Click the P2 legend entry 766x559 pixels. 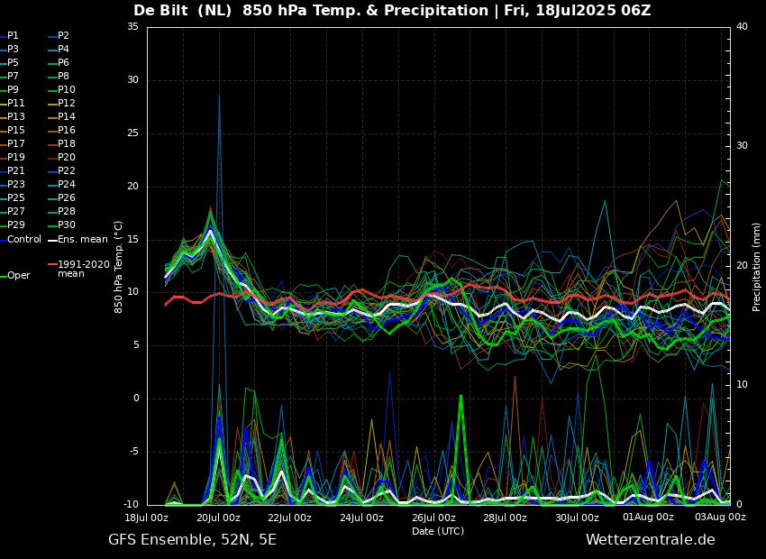(x=63, y=36)
